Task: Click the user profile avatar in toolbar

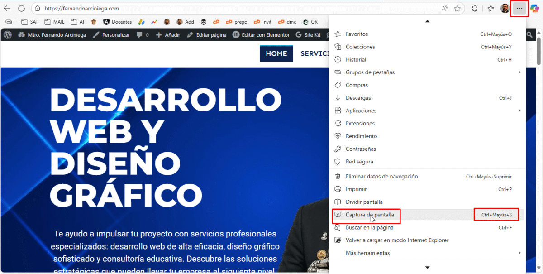Action: point(505,9)
